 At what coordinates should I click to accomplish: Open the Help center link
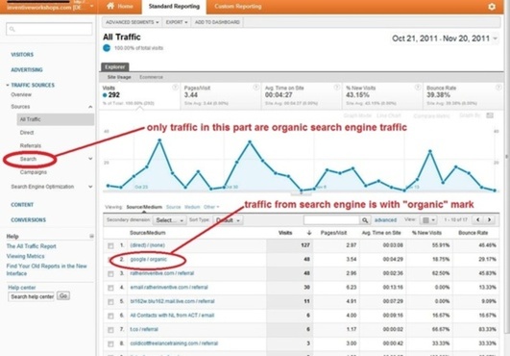(22, 288)
